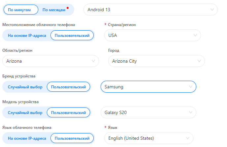Choose Пользовательский for cloud phone location

(72, 36)
